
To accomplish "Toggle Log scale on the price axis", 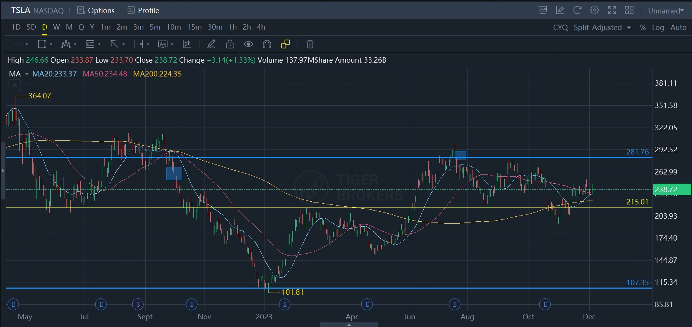I will tap(658, 27).
